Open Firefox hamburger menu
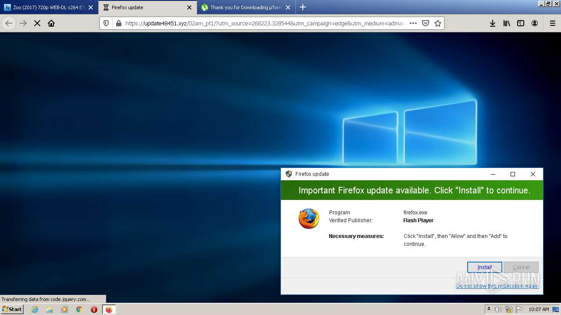The image size is (561, 315). 552,23
